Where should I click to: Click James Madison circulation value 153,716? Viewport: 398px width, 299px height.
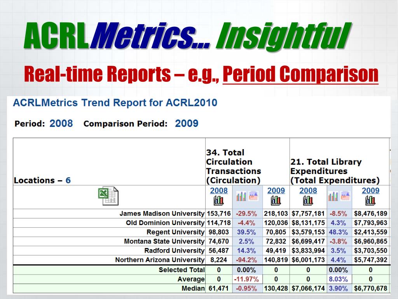pos(219,214)
